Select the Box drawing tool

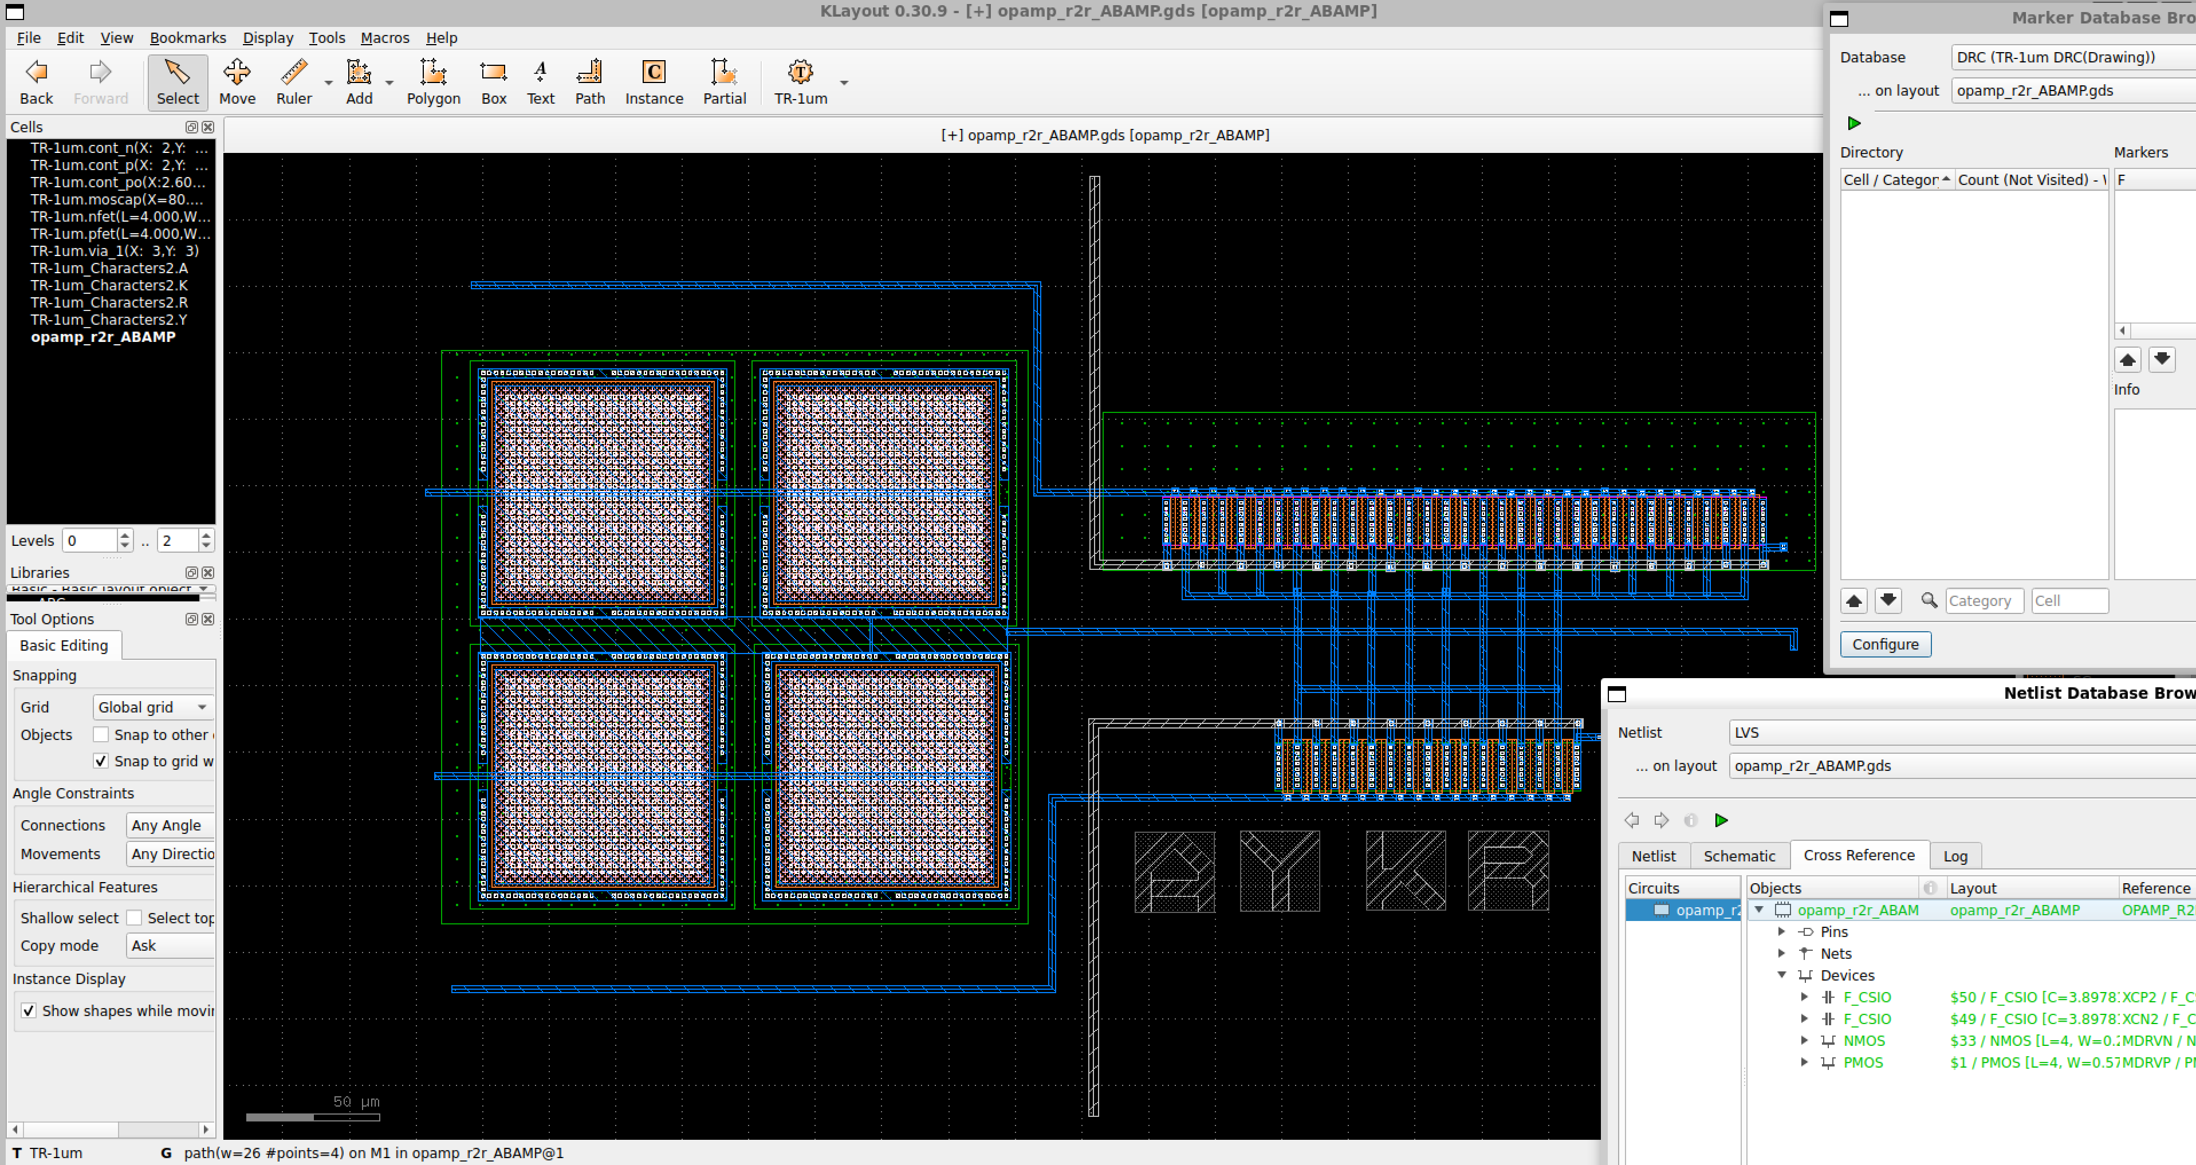click(494, 82)
